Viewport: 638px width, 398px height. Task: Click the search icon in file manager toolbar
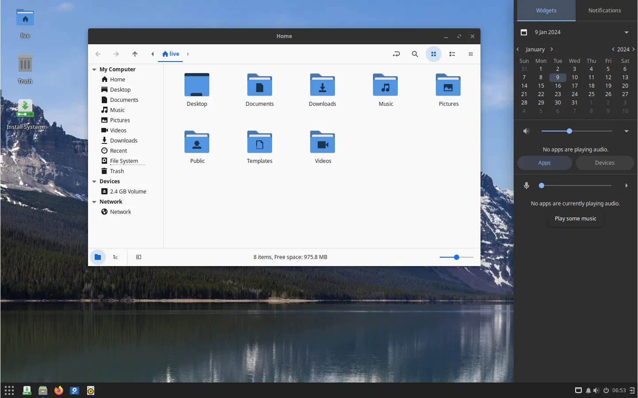(x=415, y=54)
